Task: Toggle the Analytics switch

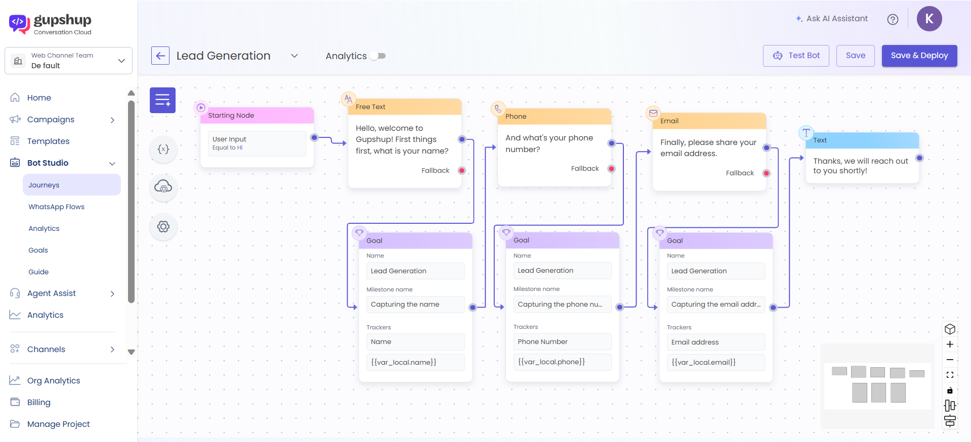Action: pos(378,56)
